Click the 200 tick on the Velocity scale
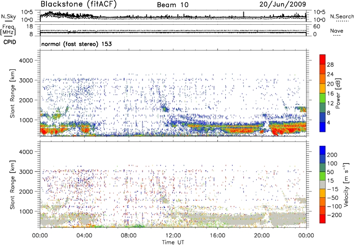Screen dimensions: 354x245 coord(332,155)
